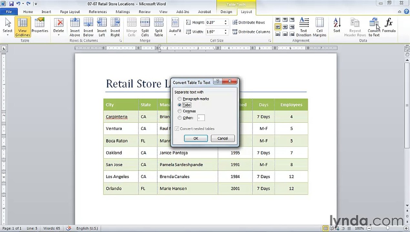Click the Undo icon

tap(18, 4)
